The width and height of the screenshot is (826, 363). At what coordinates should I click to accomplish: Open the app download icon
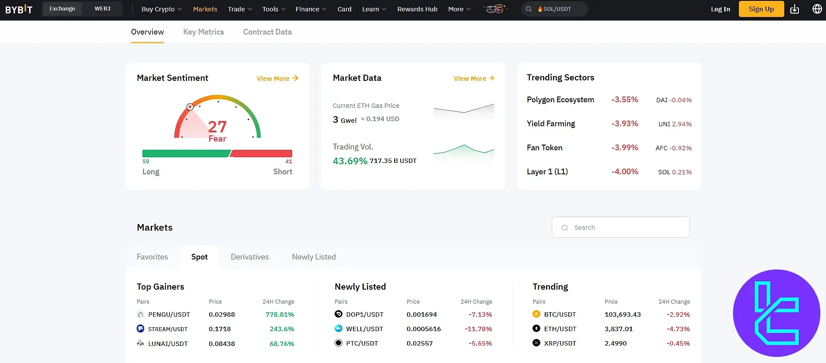(795, 9)
